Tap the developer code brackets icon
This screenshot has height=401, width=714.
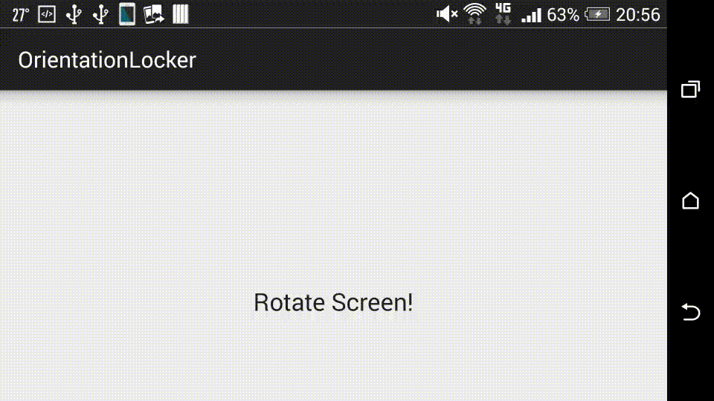pos(47,15)
